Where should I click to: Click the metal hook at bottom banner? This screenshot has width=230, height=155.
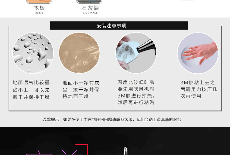tap(125, 151)
